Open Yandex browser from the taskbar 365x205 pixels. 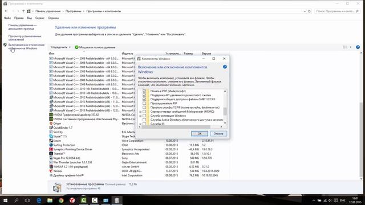(x=72, y=200)
